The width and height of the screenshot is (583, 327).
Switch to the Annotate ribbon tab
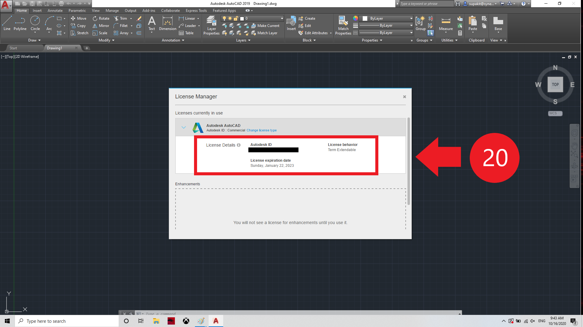[55, 11]
